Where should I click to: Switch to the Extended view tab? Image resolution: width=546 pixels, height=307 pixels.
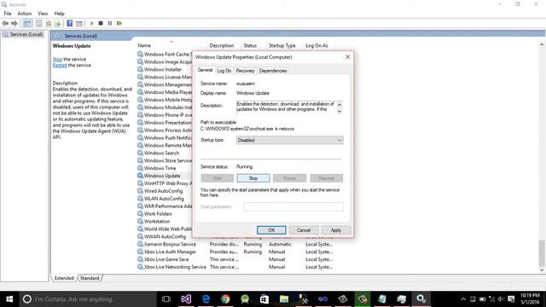tap(64, 278)
